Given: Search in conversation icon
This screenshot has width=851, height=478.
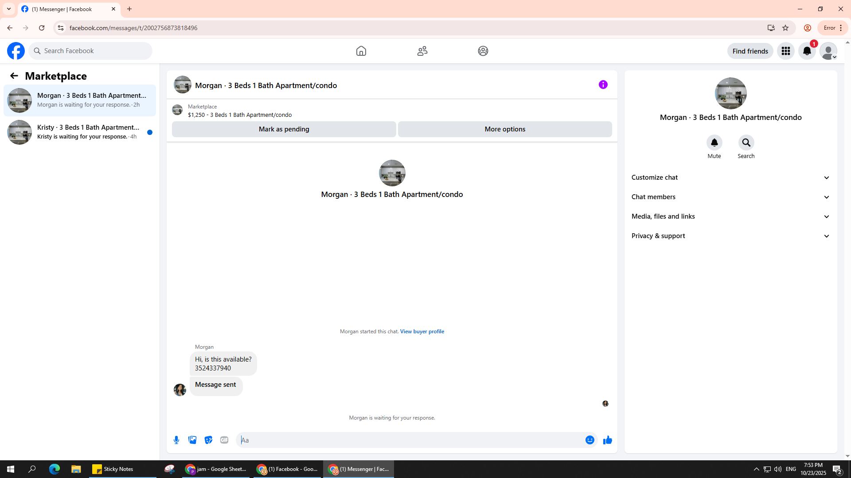Looking at the screenshot, I should click(746, 143).
